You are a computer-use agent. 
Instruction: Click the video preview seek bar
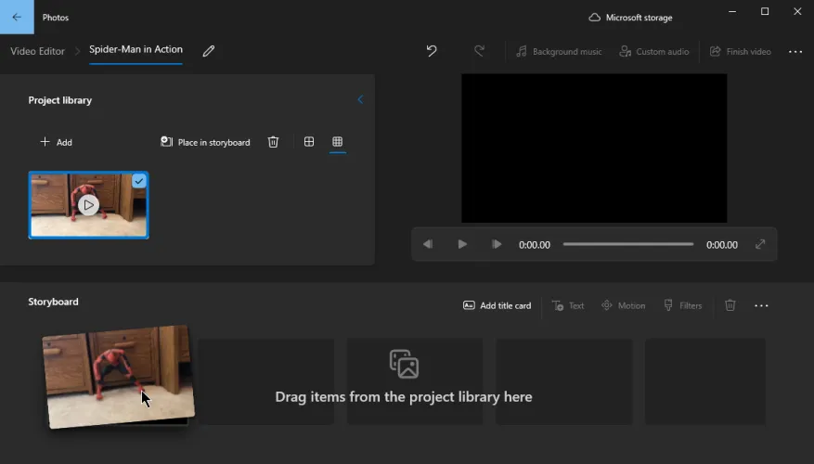click(x=627, y=244)
